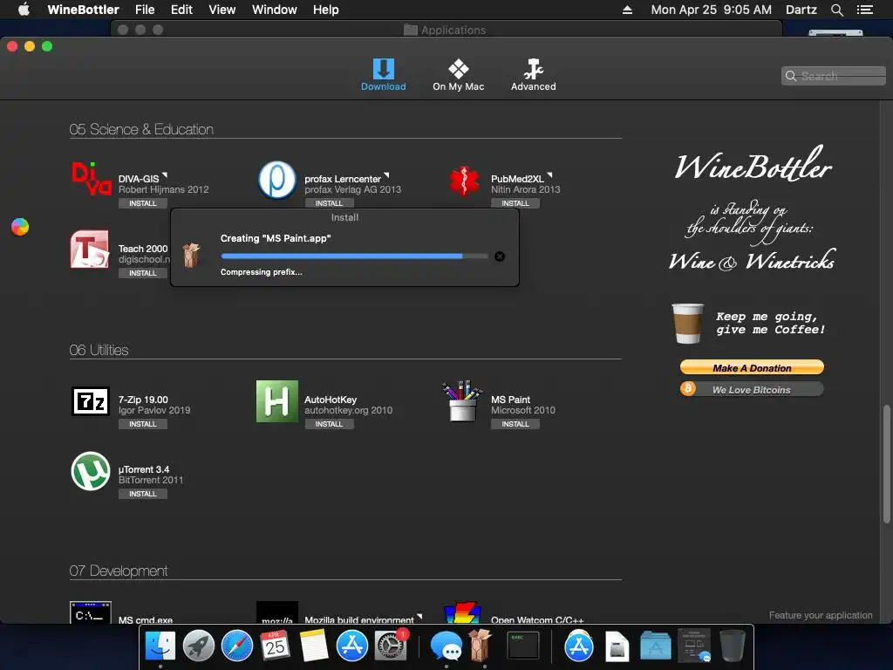Click the Bitcoin orange coin icon
This screenshot has width=893, height=670.
point(688,389)
